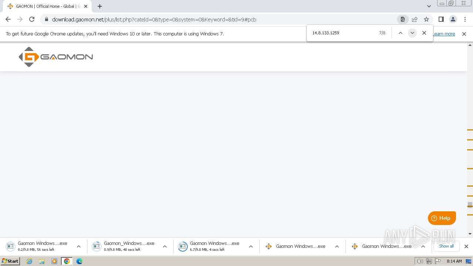Click the network tray icon
This screenshot has width=473, height=266.
click(x=429, y=261)
